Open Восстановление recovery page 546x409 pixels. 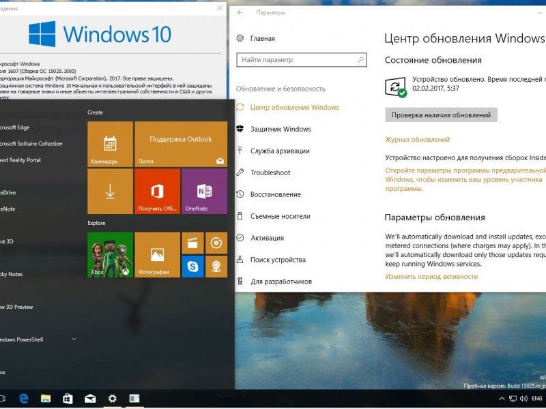pos(268,194)
